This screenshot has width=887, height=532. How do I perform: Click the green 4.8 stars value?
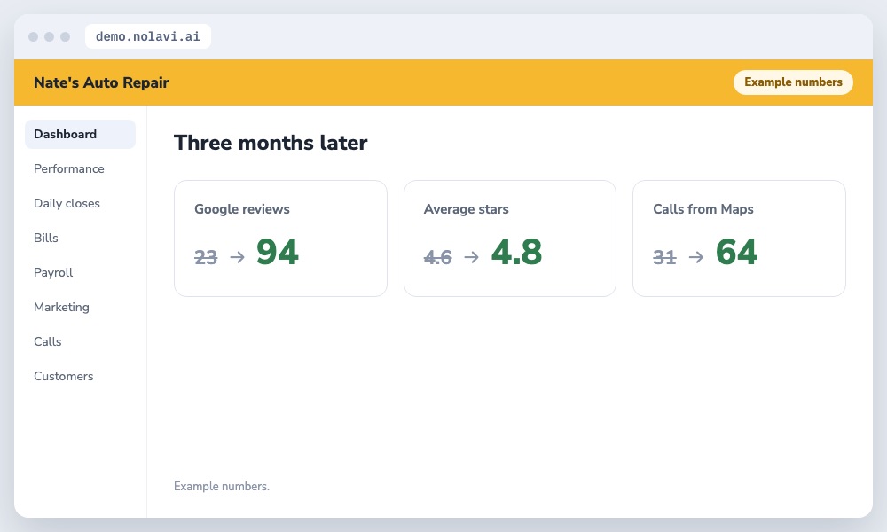tap(516, 252)
